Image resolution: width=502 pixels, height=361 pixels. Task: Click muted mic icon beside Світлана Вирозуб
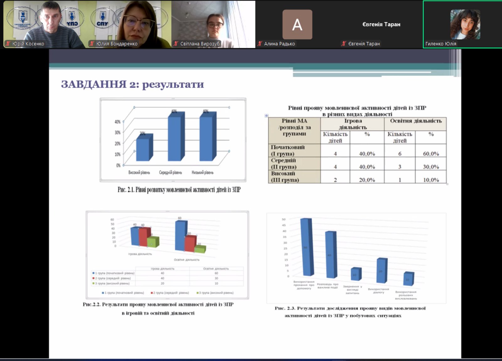[176, 44]
